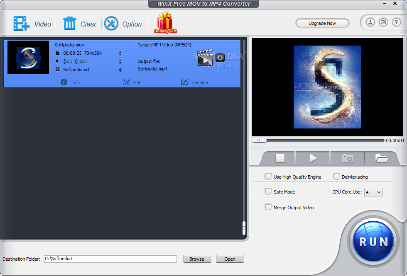407x276 pixels.
Task: Click the Browse button
Action: pos(197,259)
